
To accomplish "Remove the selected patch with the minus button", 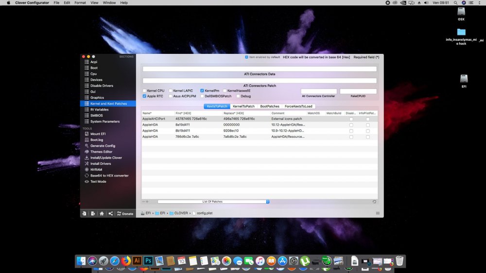I will pyautogui.click(x=143, y=202).
